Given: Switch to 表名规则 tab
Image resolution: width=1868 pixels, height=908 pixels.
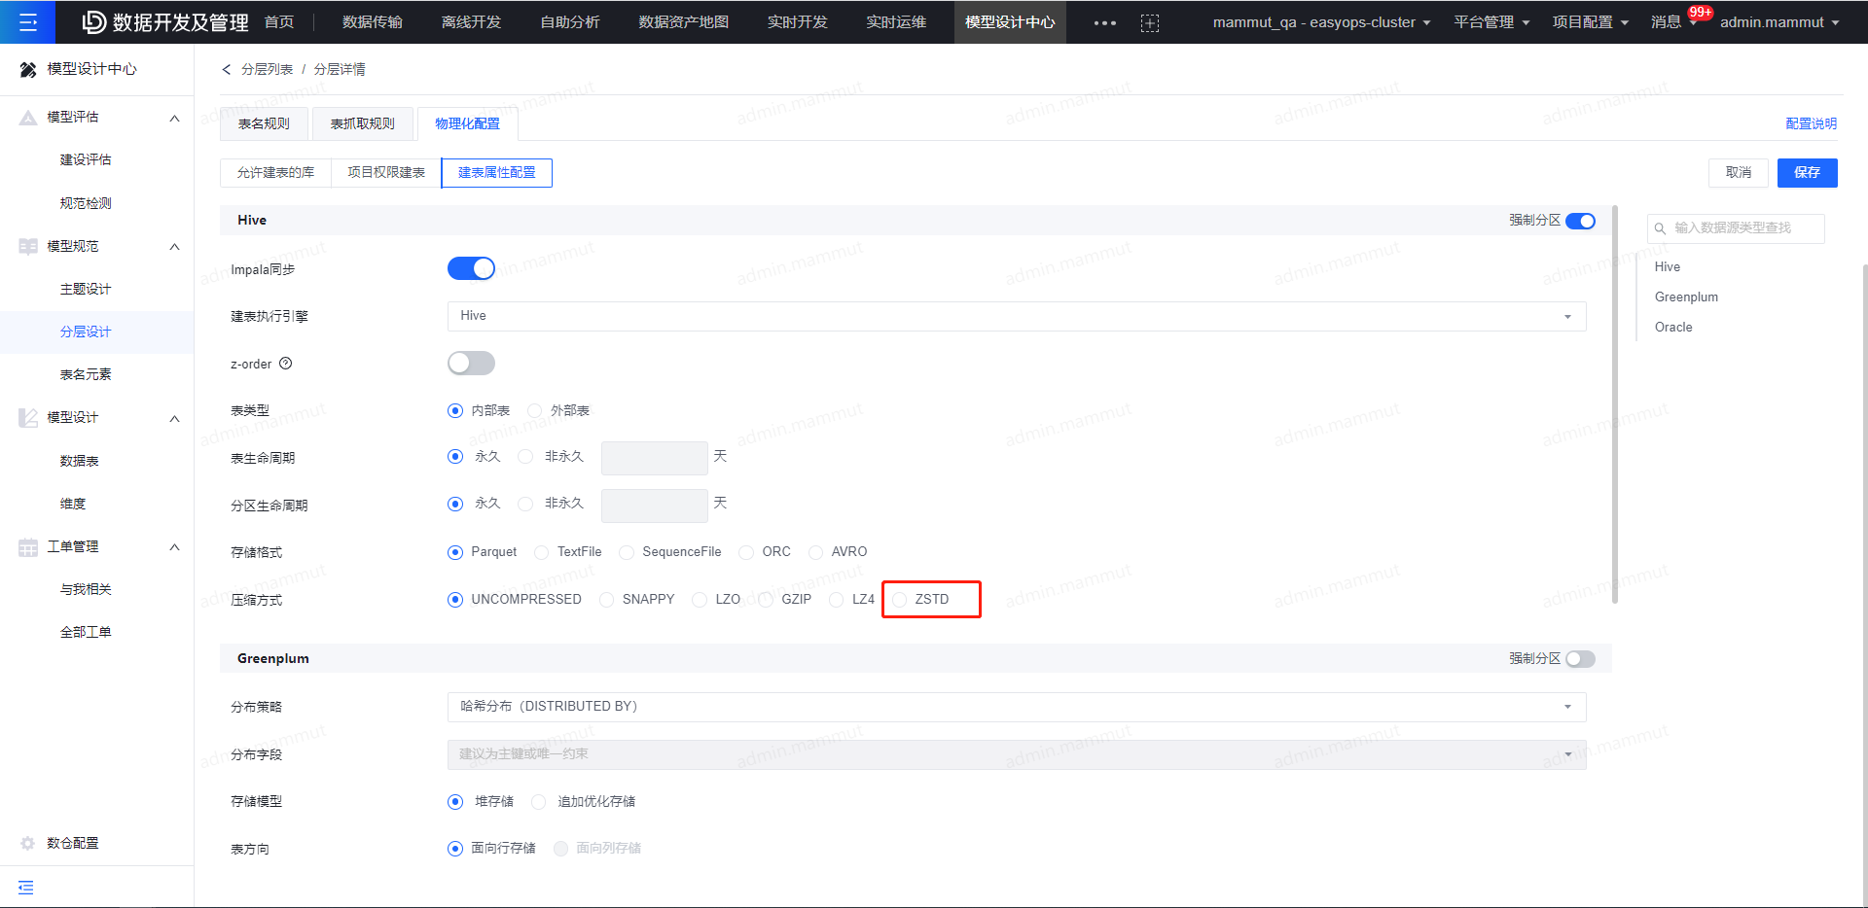Looking at the screenshot, I should pyautogui.click(x=264, y=123).
